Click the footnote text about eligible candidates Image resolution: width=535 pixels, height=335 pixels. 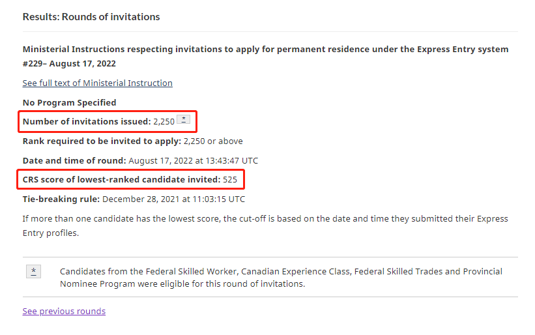pyautogui.click(x=281, y=278)
